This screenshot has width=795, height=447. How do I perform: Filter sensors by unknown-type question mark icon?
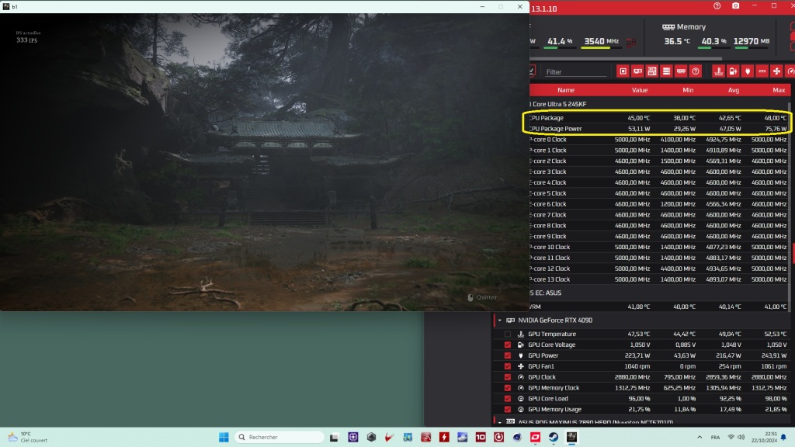[x=696, y=71]
